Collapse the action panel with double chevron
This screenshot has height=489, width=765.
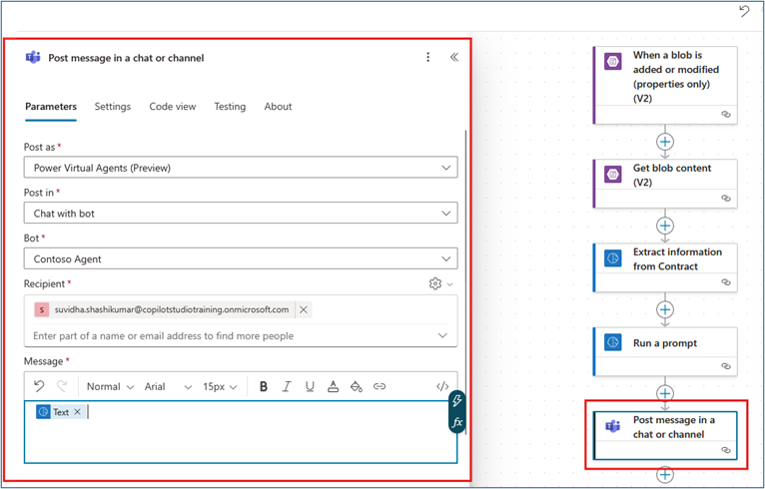[454, 58]
